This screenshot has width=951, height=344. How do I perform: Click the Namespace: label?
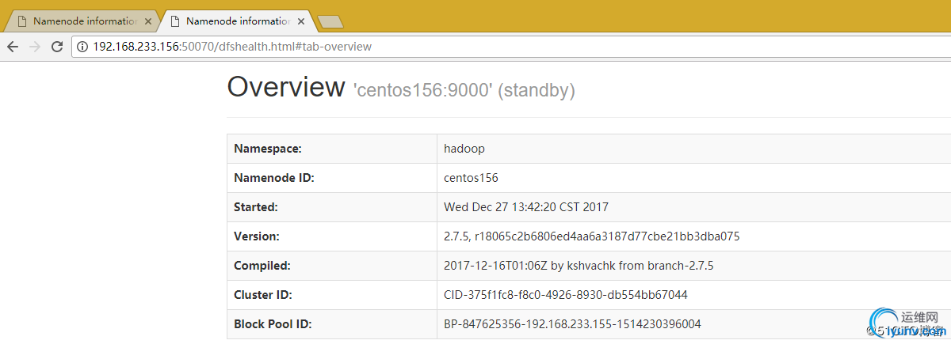tap(268, 149)
